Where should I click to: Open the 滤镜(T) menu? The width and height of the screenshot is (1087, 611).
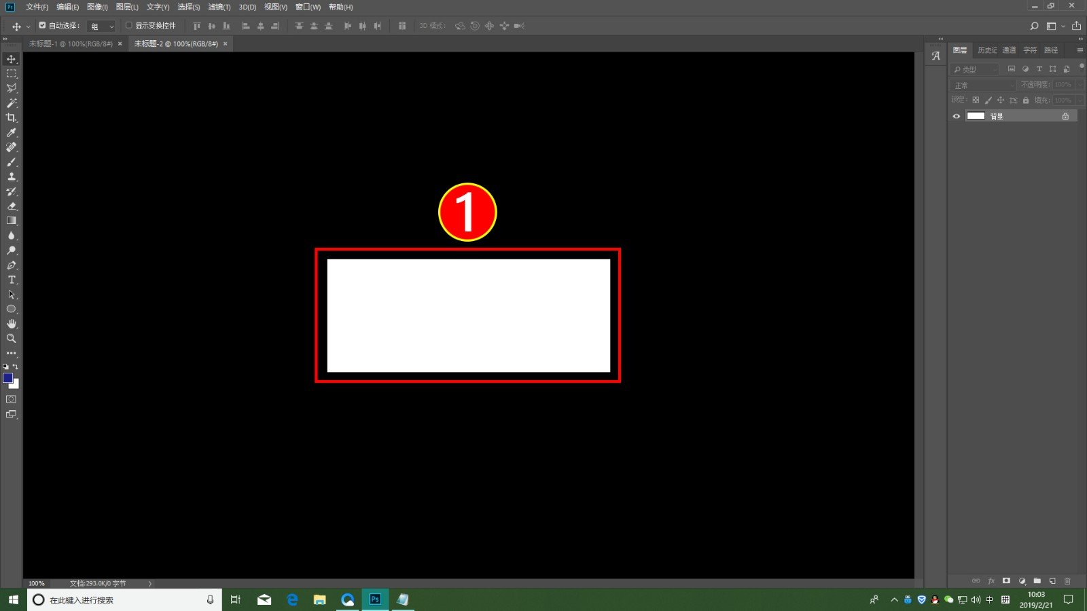(x=219, y=7)
